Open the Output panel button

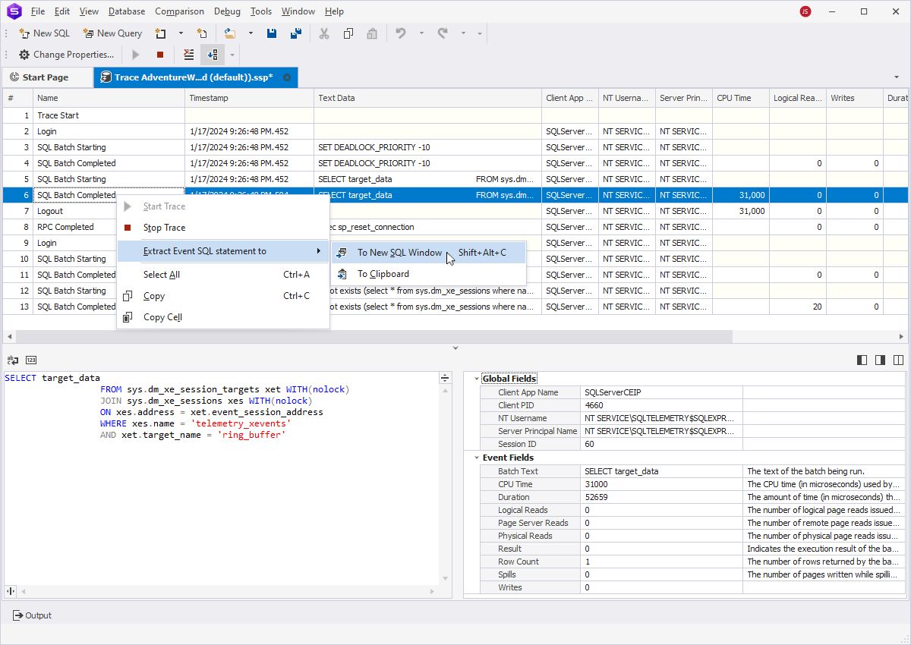[33, 615]
